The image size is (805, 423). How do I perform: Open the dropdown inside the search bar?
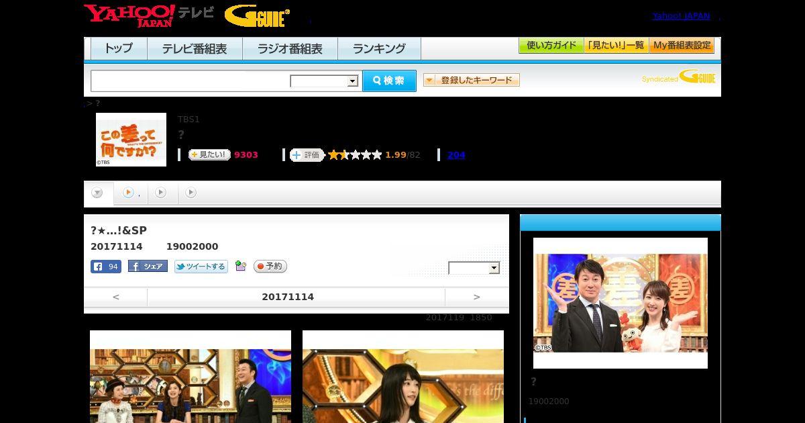324,81
